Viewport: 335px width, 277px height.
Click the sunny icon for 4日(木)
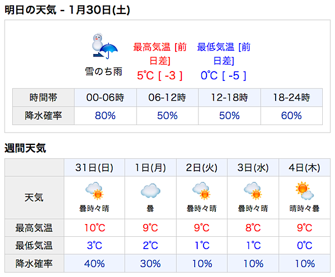[x=304, y=191]
